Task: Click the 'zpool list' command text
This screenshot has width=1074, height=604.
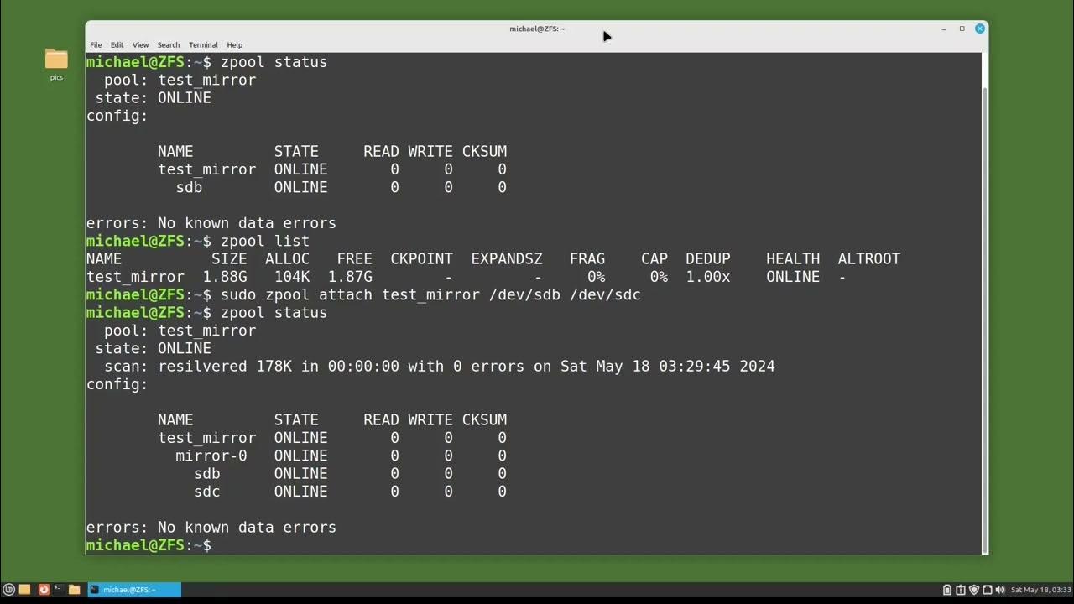Action: (265, 241)
